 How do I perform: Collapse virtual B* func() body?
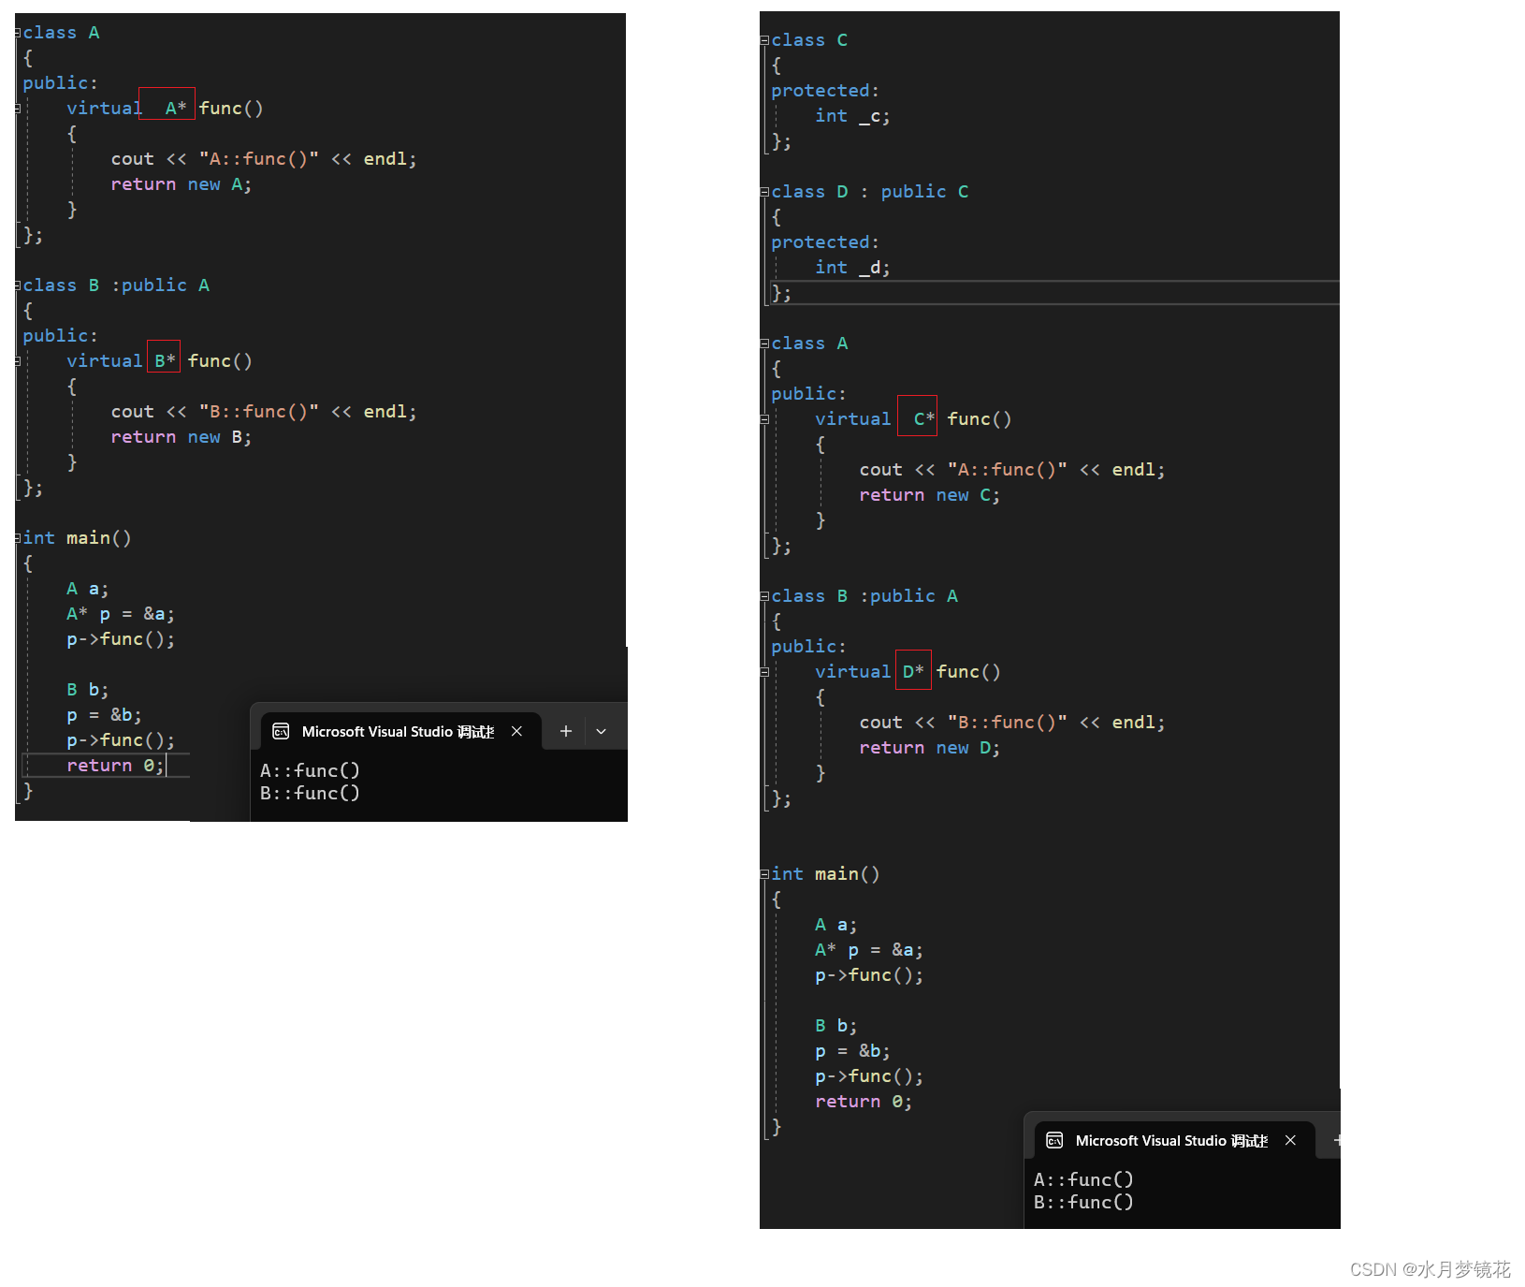click(17, 361)
